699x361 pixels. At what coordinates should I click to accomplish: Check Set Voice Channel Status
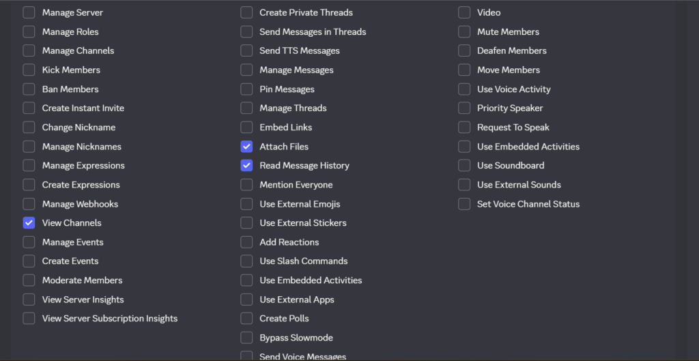pyautogui.click(x=464, y=203)
